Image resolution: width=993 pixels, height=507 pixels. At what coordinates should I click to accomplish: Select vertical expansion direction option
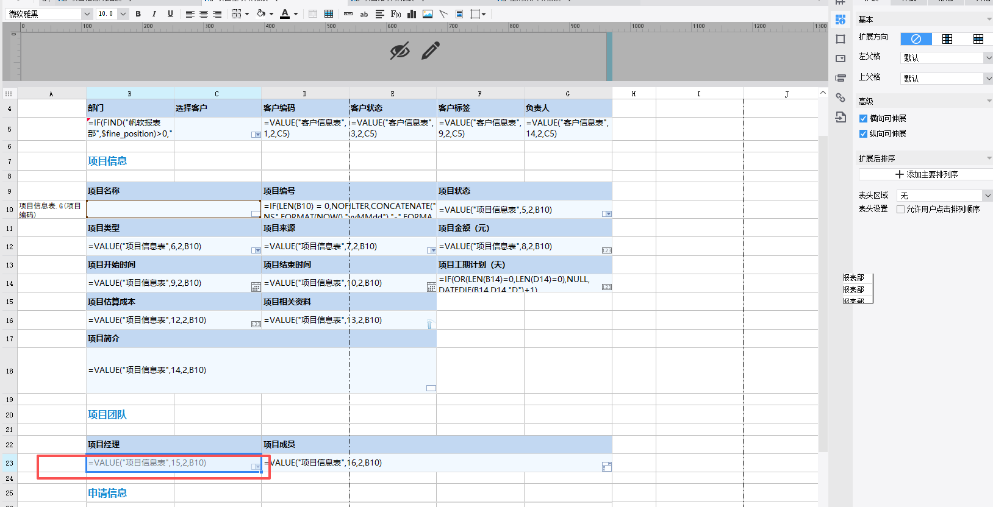point(947,39)
